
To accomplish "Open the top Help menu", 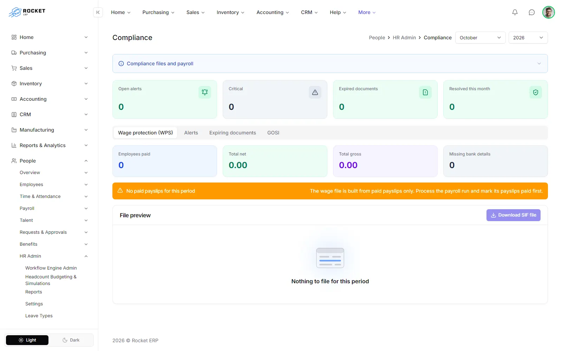I will coord(338,12).
